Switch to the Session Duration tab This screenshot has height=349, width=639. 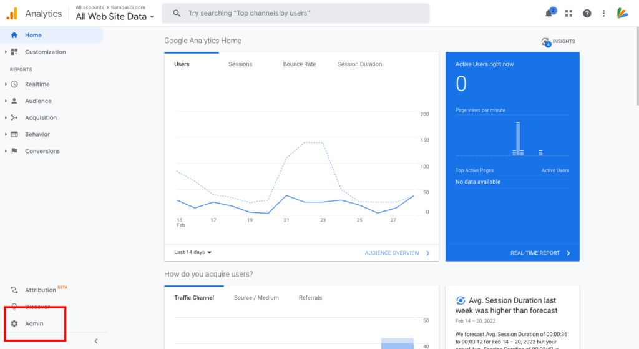click(x=359, y=64)
